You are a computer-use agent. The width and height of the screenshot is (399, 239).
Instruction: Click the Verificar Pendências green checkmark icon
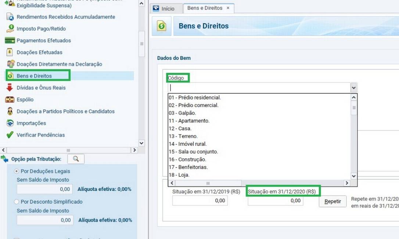pos(10,135)
